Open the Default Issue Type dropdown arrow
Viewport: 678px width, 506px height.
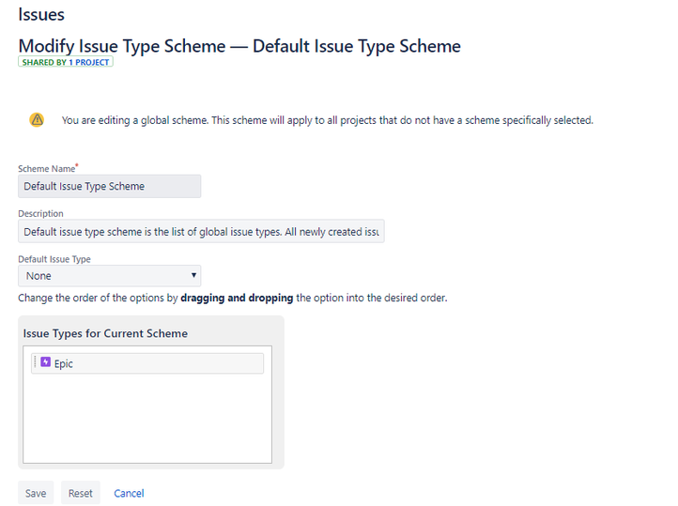(193, 275)
